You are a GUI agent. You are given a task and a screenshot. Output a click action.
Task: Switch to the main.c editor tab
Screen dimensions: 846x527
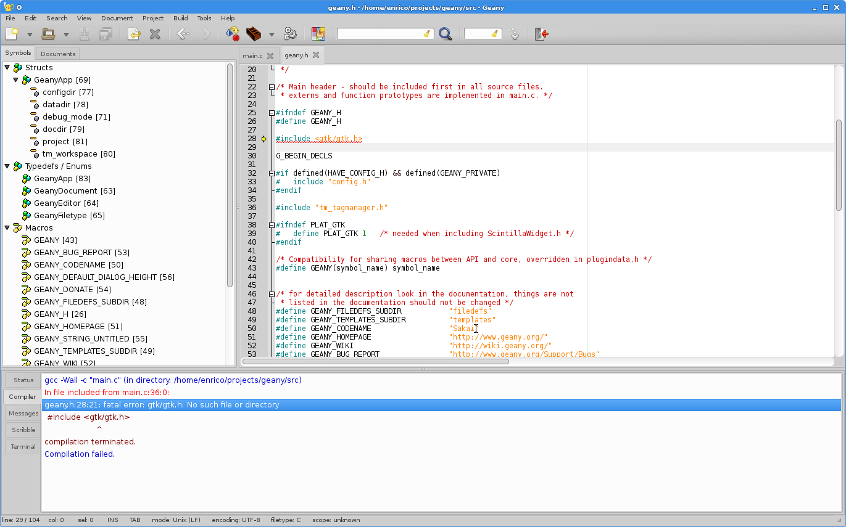pyautogui.click(x=252, y=55)
